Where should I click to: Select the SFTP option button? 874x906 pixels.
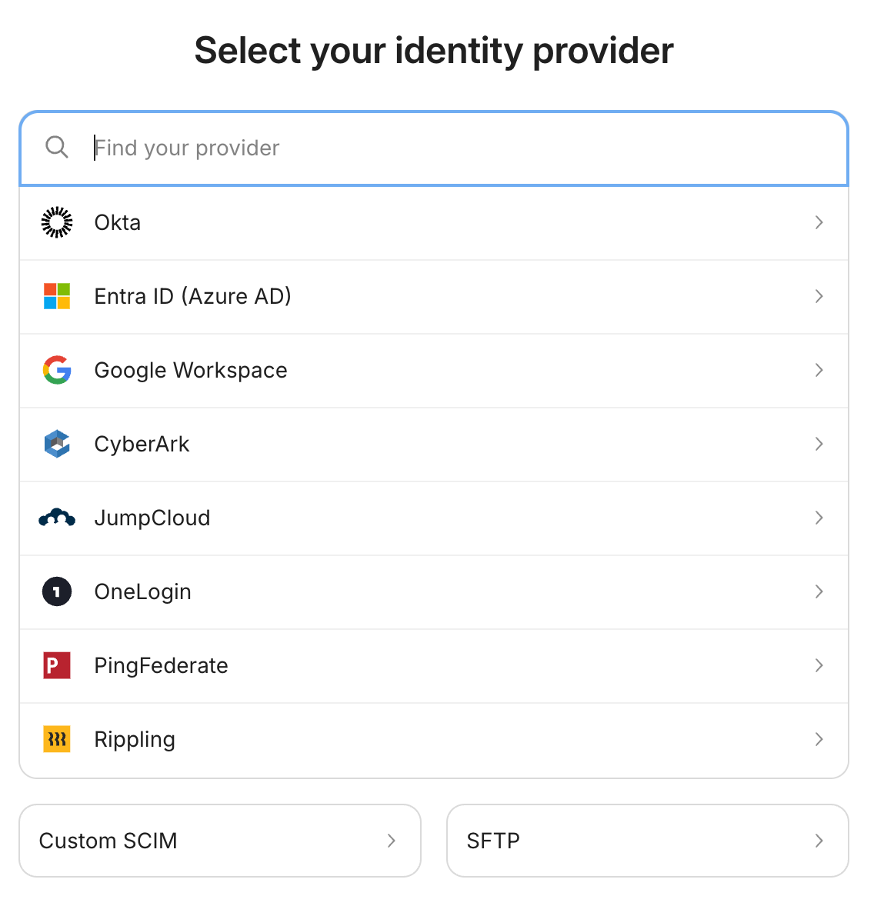647,841
